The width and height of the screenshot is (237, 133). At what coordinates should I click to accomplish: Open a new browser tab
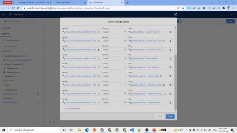128,3
